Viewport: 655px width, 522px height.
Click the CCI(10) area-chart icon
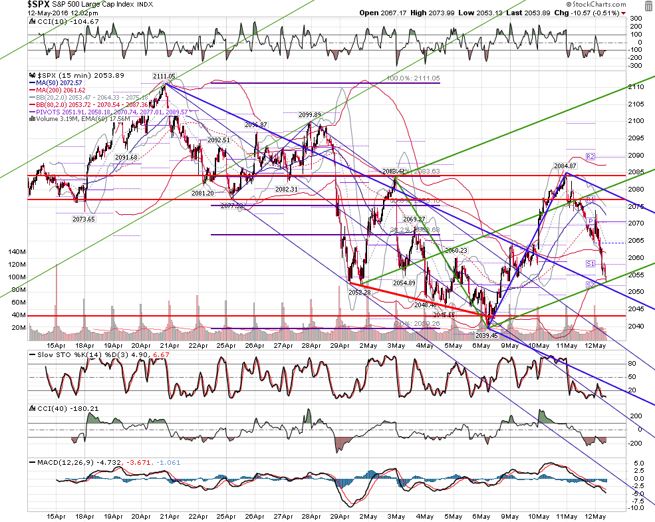pos(32,21)
